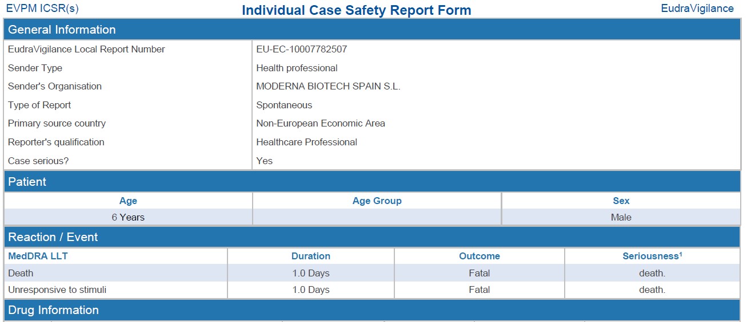This screenshot has width=747, height=322.
Task: Click the 'Sender Type' label
Action: click(35, 68)
